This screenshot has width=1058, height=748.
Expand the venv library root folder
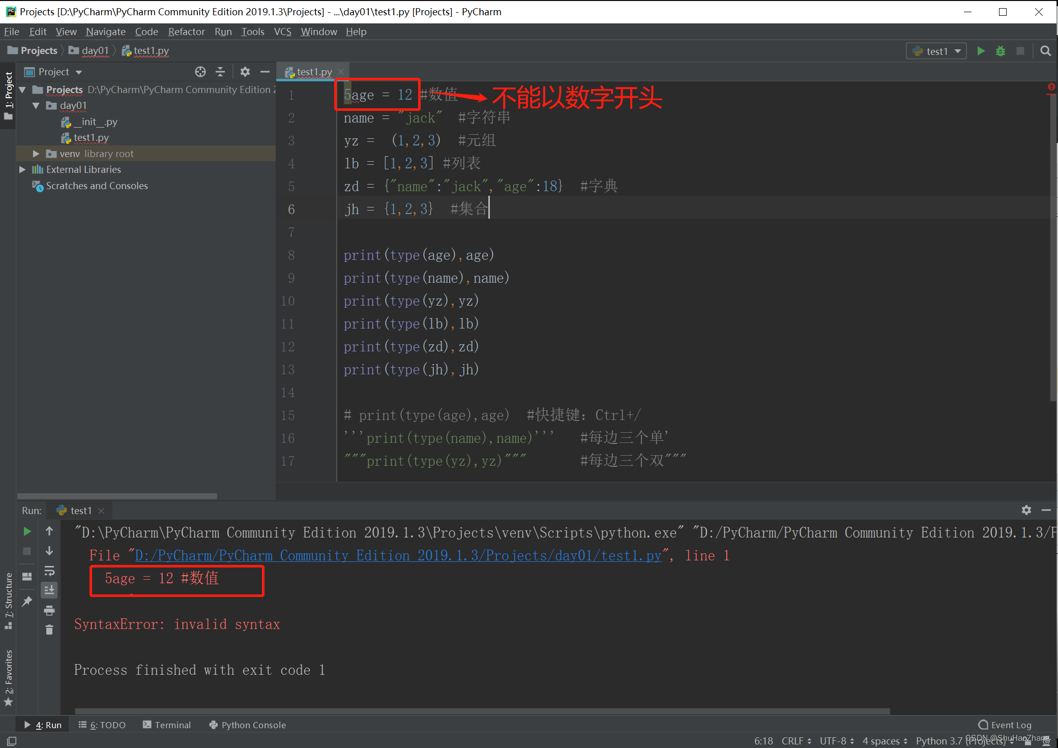coord(36,154)
